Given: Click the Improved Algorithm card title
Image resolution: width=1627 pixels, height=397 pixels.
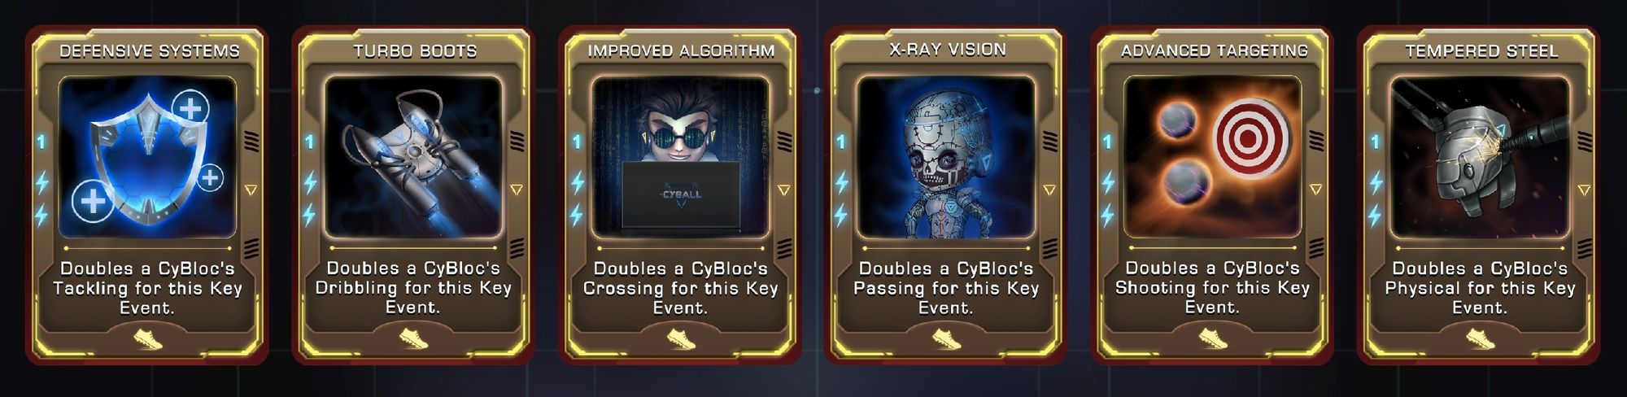Looking at the screenshot, I should (x=681, y=51).
